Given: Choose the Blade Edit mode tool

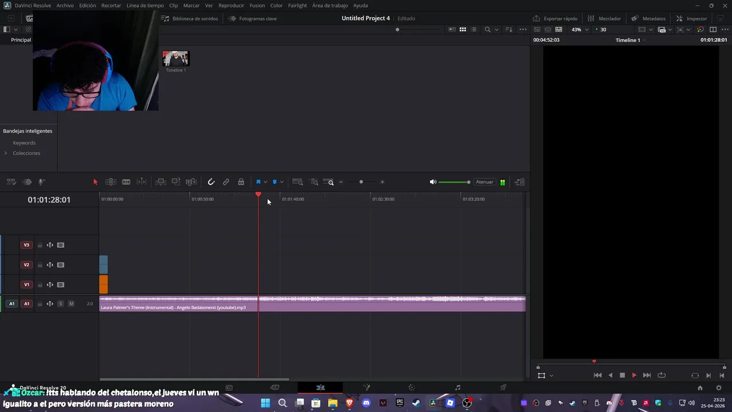Looking at the screenshot, I should pyautogui.click(x=126, y=182).
